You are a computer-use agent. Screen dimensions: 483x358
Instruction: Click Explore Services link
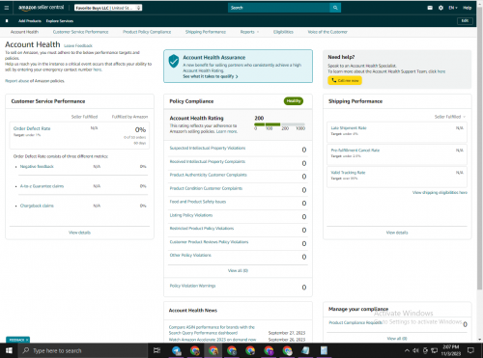(60, 21)
